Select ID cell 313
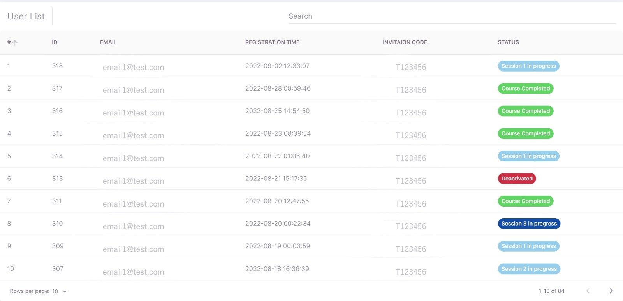The height and width of the screenshot is (301, 623). click(x=57, y=178)
